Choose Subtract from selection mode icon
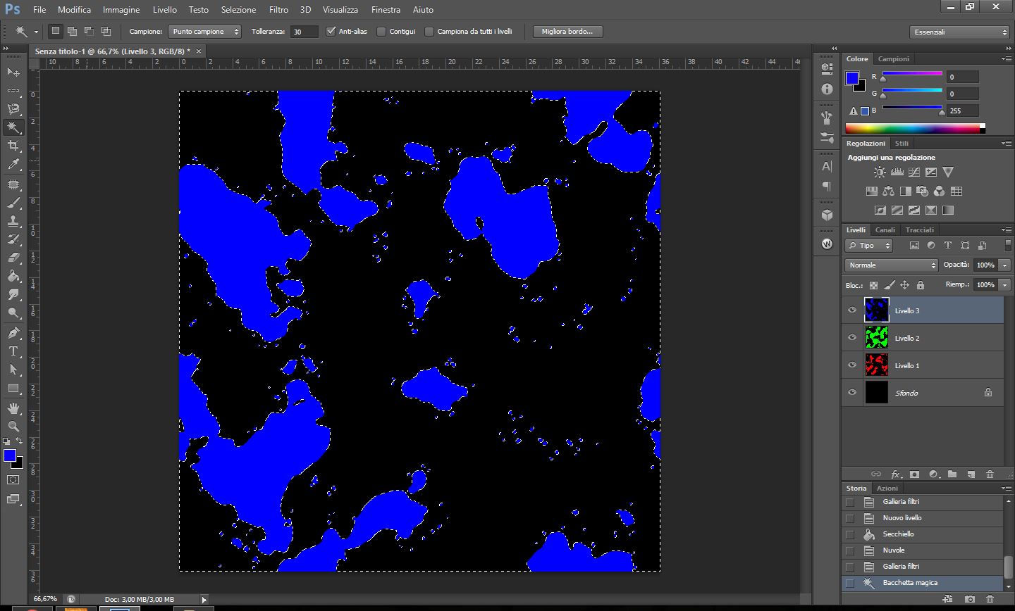Screen dimensions: 1015x611 (x=89, y=32)
